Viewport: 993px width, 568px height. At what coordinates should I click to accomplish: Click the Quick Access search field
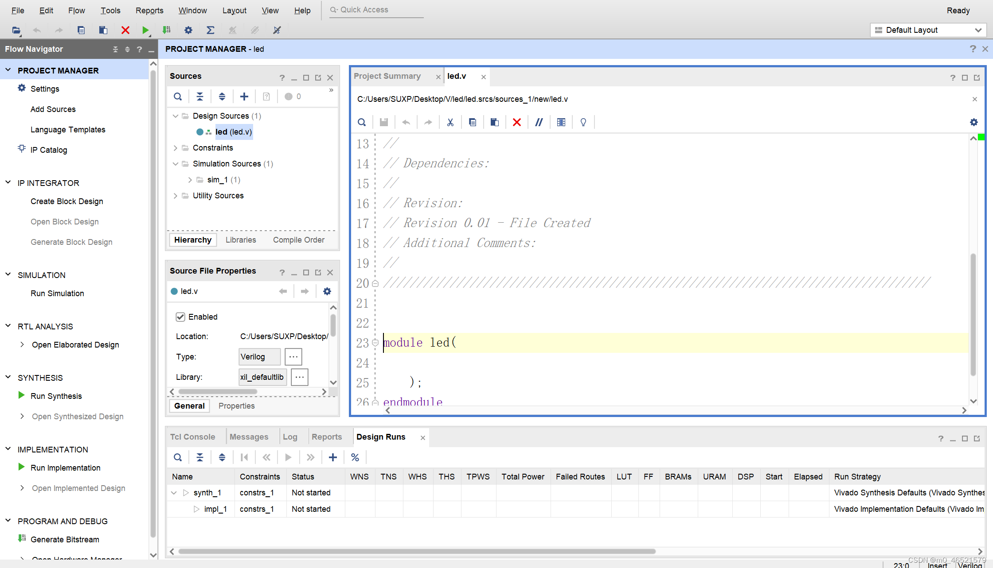pos(377,10)
